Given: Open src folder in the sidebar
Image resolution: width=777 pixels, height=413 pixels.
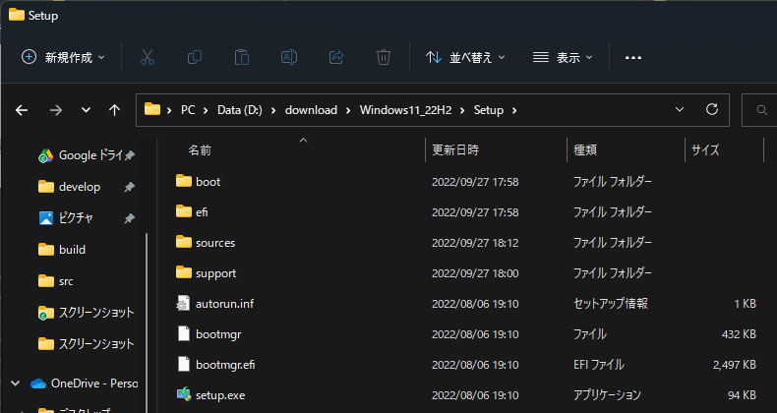Looking at the screenshot, I should [x=56, y=281].
